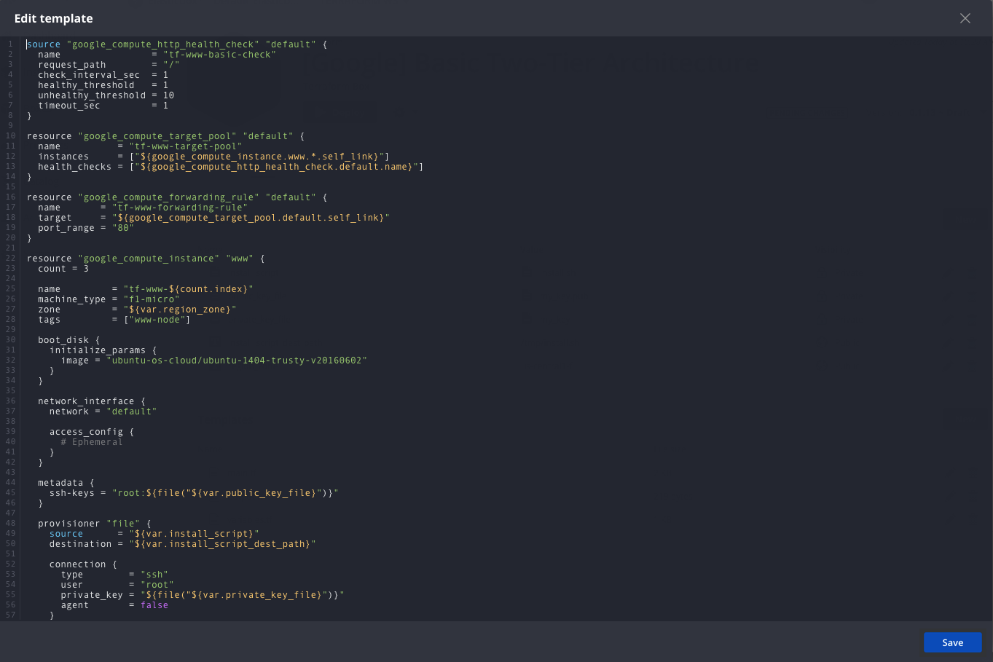Click the count = 3 line
The image size is (993, 662).
[63, 268]
